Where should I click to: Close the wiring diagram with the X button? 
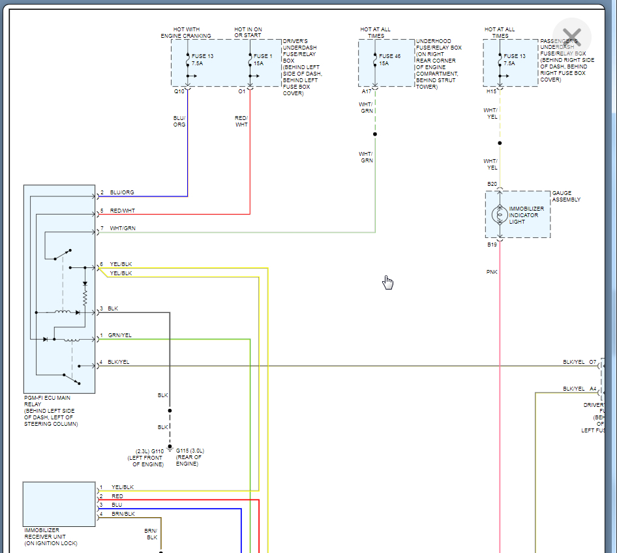point(571,36)
